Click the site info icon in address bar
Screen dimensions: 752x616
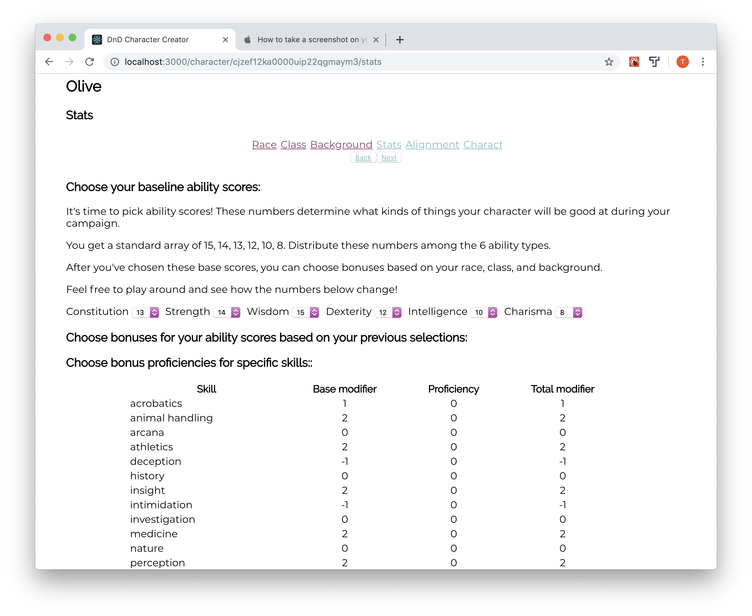(115, 62)
